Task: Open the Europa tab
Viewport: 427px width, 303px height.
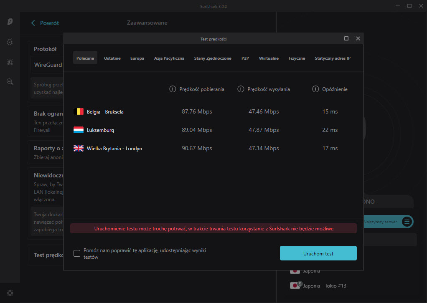Action: click(x=137, y=58)
